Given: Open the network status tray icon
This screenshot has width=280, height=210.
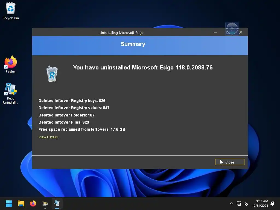Looking at the screenshot, I should pos(239,203).
